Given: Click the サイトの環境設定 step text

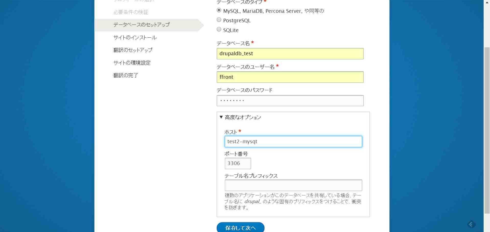Looking at the screenshot, I should point(132,63).
